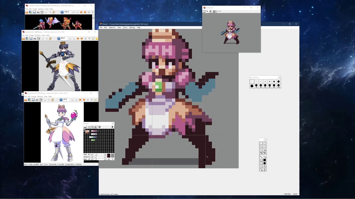355x199 pixels.
Task: Choose pen size labeled 30
Action: [x=256, y=86]
